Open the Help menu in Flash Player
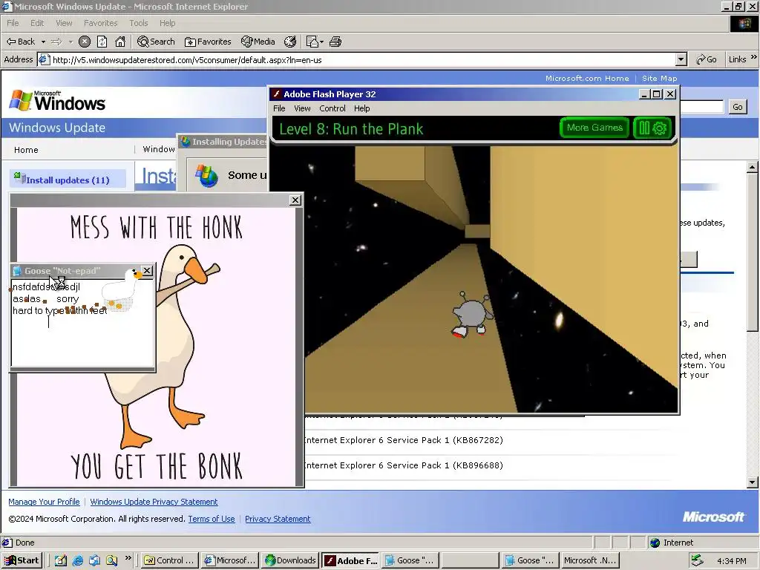760x570 pixels. (x=361, y=108)
